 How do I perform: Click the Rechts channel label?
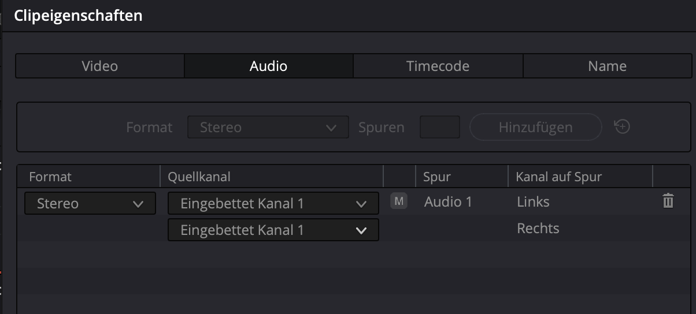pos(538,228)
